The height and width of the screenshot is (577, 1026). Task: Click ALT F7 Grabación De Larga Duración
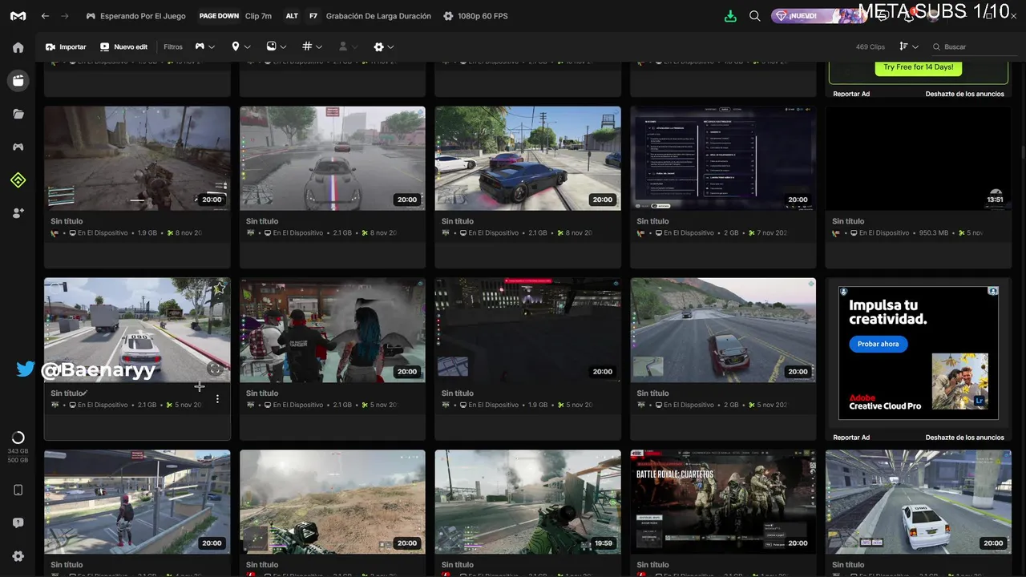click(x=357, y=16)
